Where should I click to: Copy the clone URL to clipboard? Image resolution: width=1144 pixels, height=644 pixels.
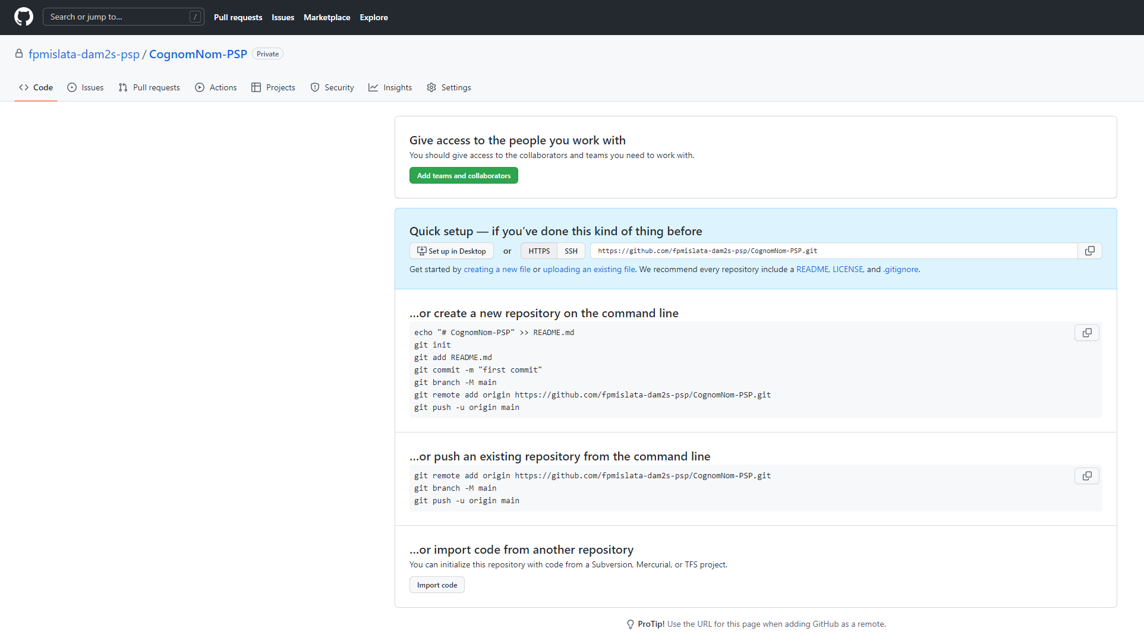(1090, 251)
